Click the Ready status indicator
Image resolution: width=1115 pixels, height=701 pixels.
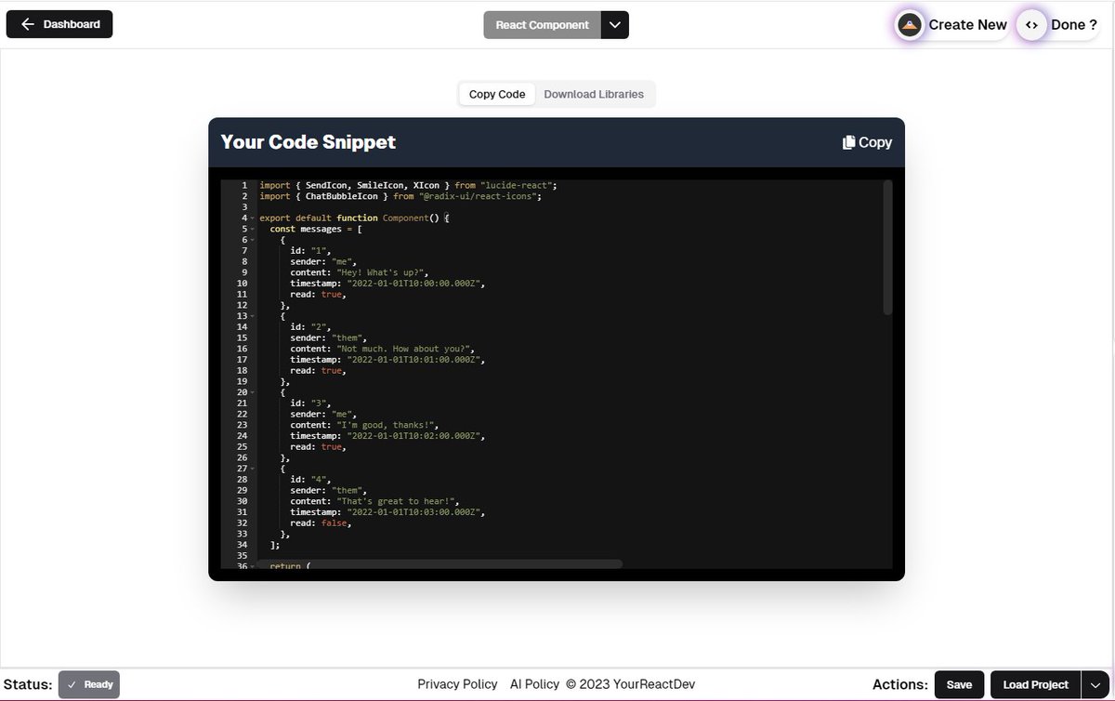tap(89, 684)
